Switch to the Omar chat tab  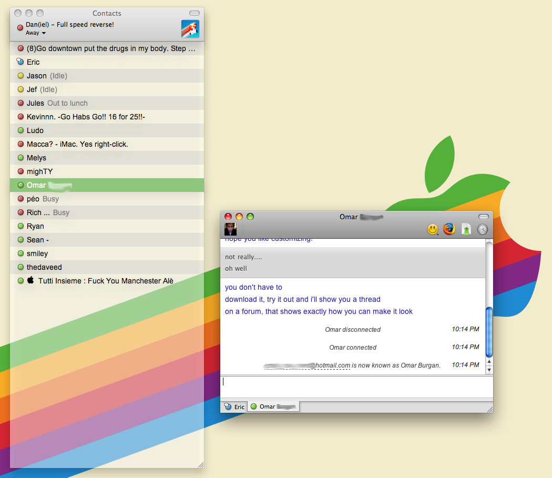point(273,406)
